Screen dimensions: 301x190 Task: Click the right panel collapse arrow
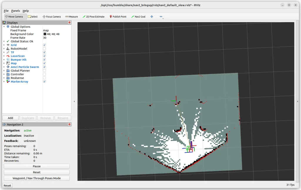(x=298, y=101)
